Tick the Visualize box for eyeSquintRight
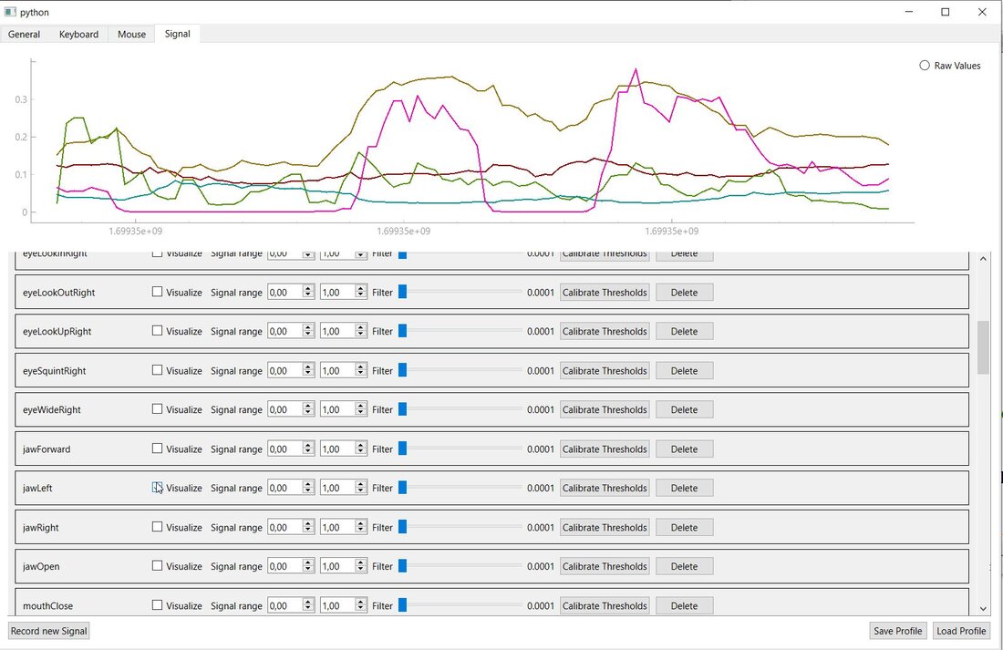 [x=157, y=370]
